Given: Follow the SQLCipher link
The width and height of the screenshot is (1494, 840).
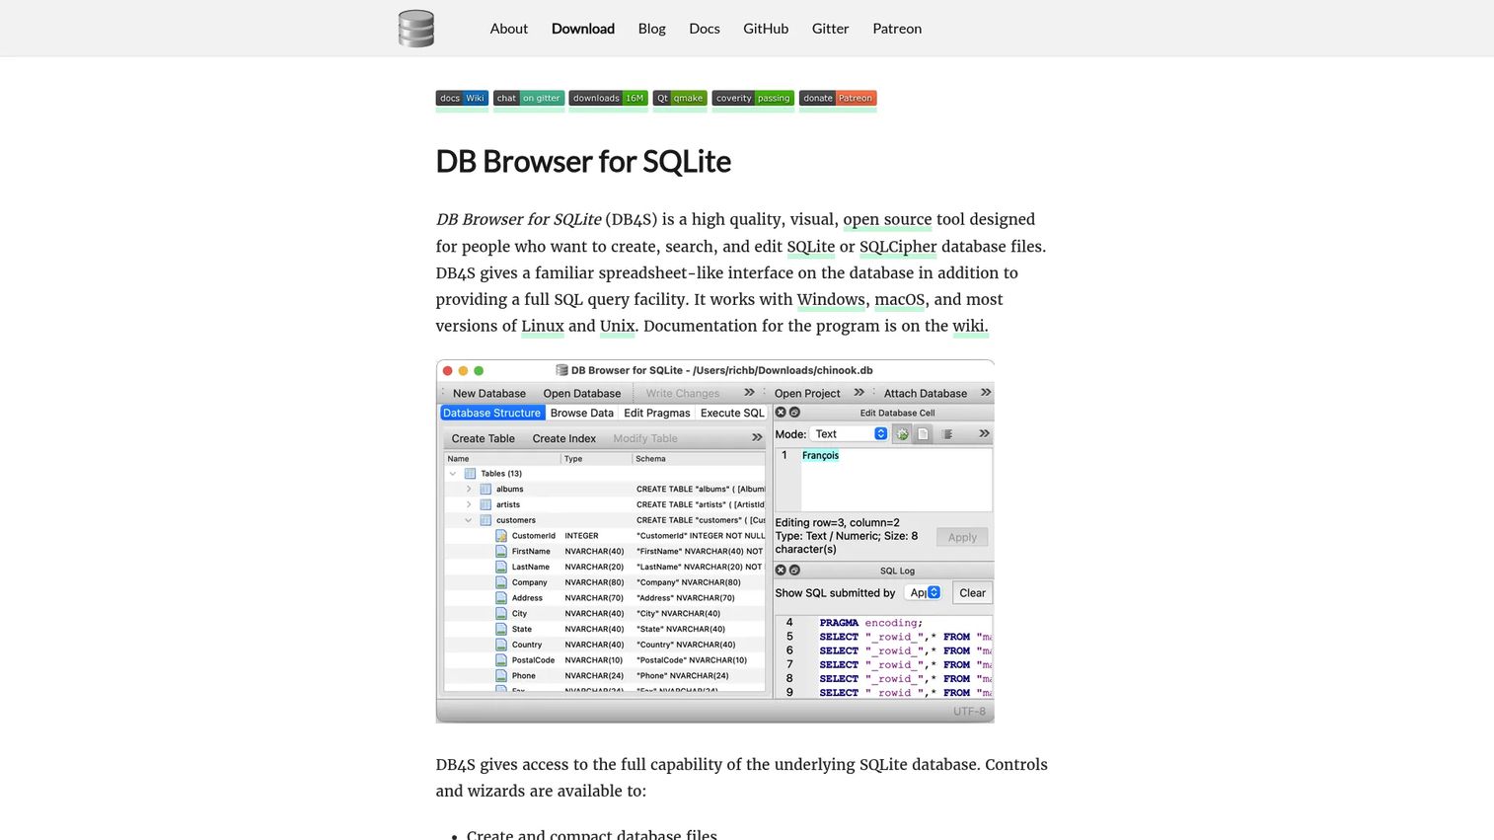Looking at the screenshot, I should (x=898, y=247).
